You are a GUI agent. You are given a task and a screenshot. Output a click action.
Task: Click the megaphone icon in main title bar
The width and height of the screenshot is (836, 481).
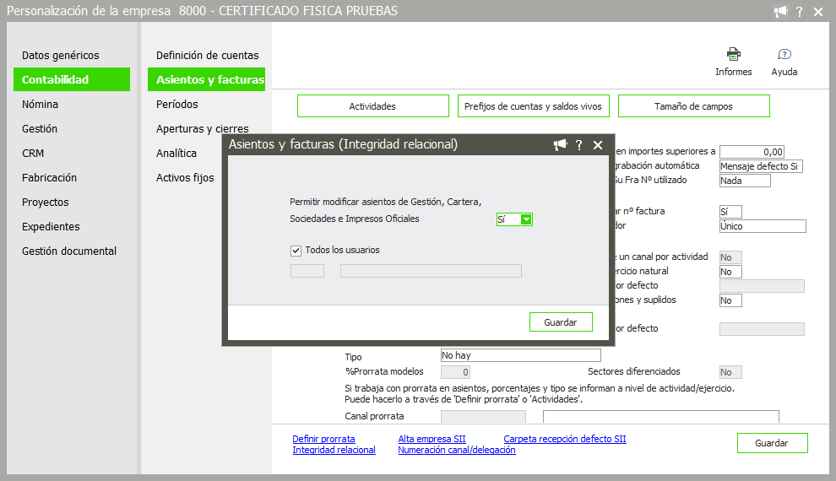780,12
